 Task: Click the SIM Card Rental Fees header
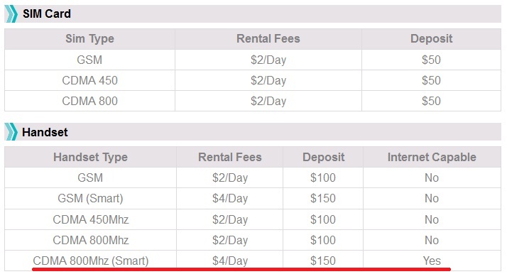tap(268, 39)
